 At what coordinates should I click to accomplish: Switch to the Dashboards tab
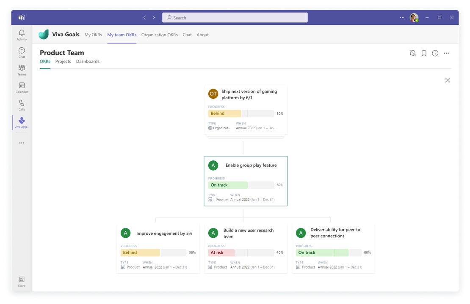[x=88, y=61]
